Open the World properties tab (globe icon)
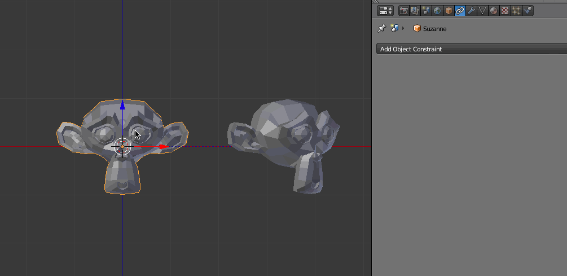The width and height of the screenshot is (567, 276). coord(437,11)
